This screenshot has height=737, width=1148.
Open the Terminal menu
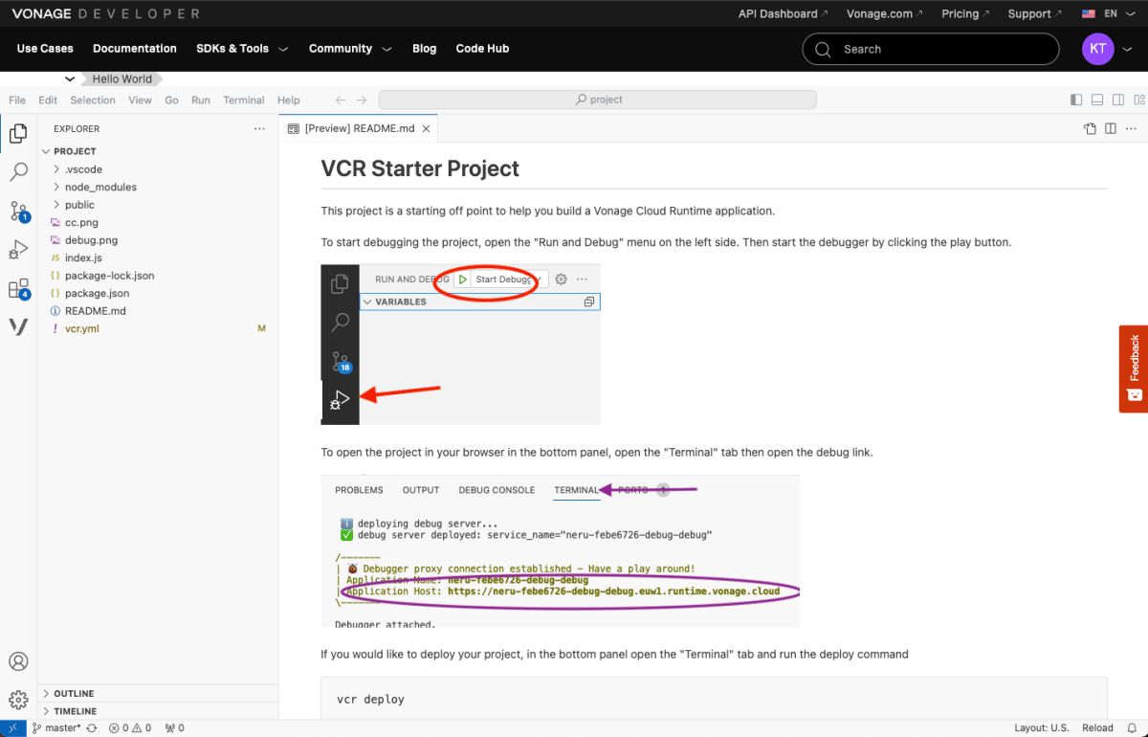[244, 100]
